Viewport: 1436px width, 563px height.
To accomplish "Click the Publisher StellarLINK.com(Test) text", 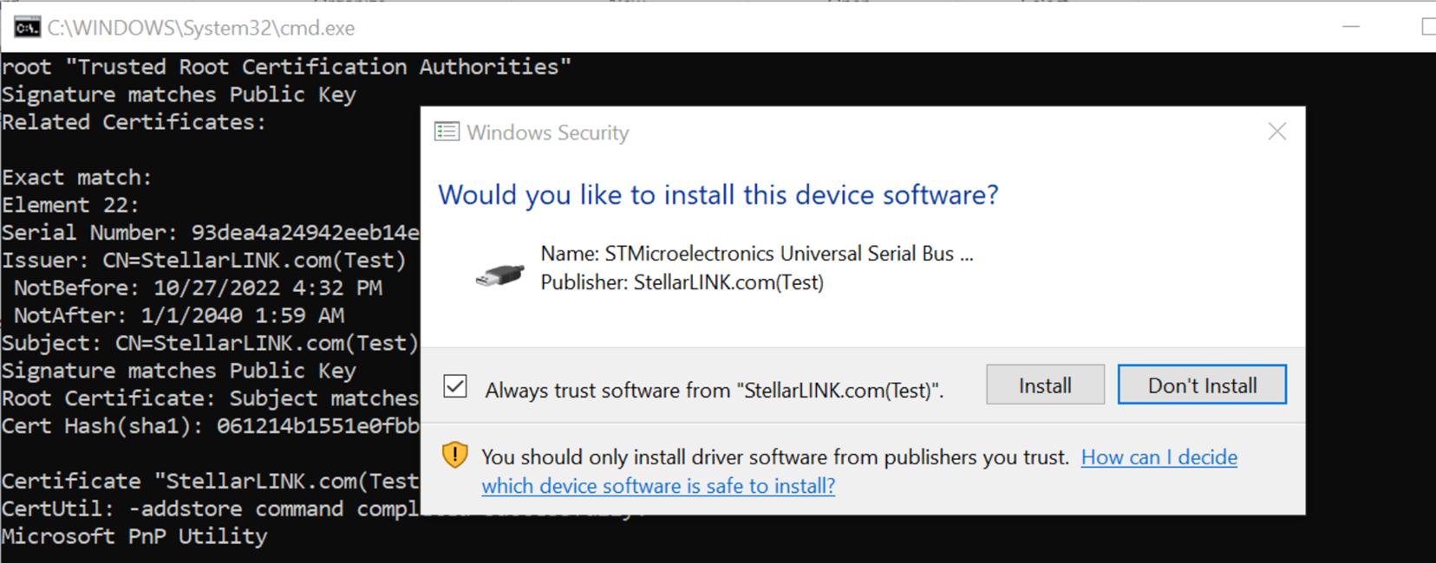I will pos(682,282).
